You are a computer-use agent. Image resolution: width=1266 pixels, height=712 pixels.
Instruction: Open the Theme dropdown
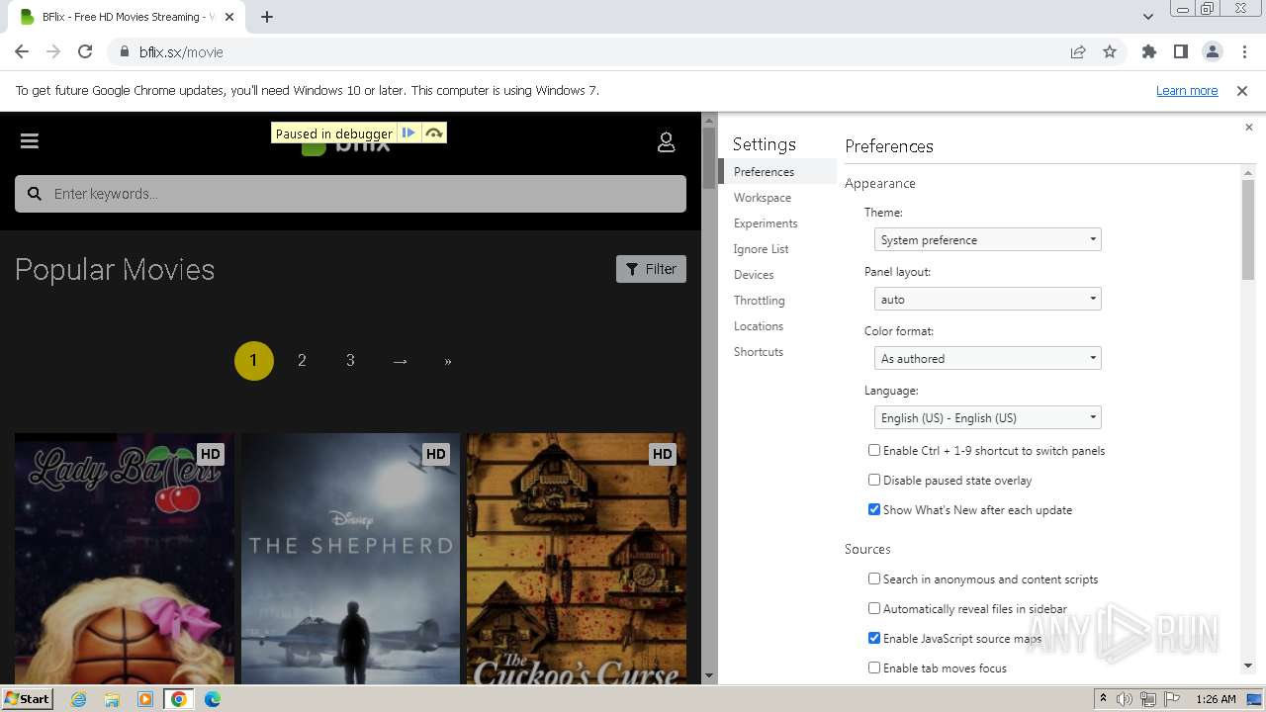[988, 239]
